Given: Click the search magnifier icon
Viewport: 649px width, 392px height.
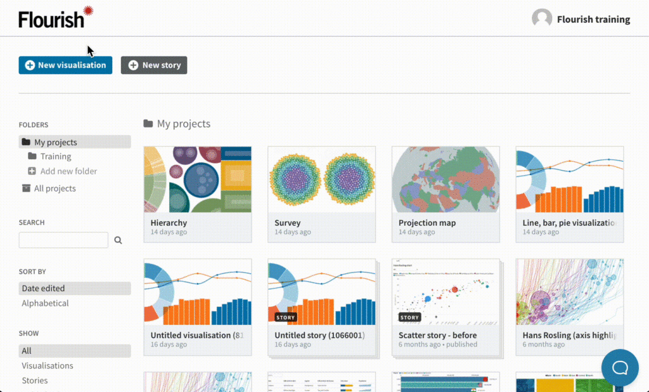Looking at the screenshot, I should pos(118,240).
